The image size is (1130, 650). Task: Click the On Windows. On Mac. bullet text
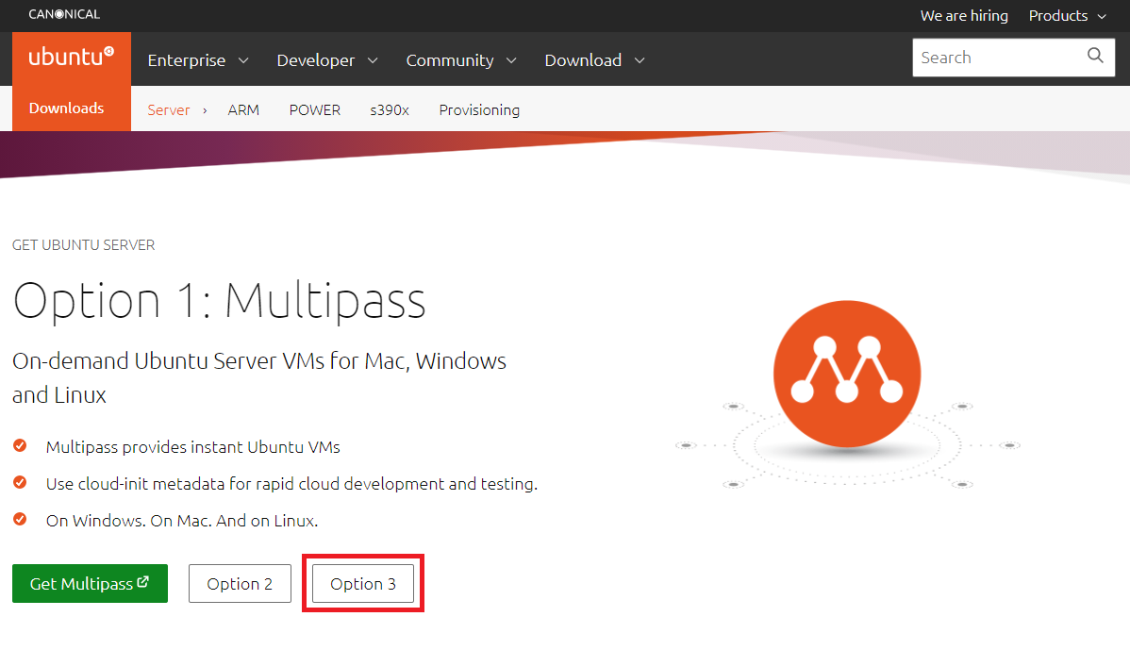point(182,521)
